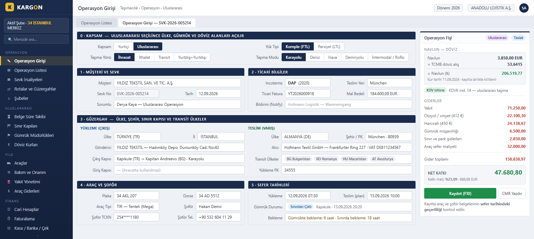Switch to the Operasyon Listesi tab

(96, 23)
